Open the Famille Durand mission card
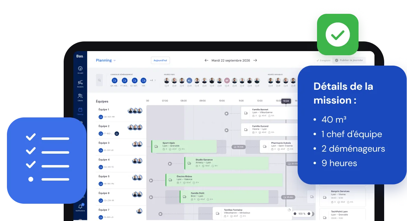The width and height of the screenshot is (407, 221). (269, 130)
